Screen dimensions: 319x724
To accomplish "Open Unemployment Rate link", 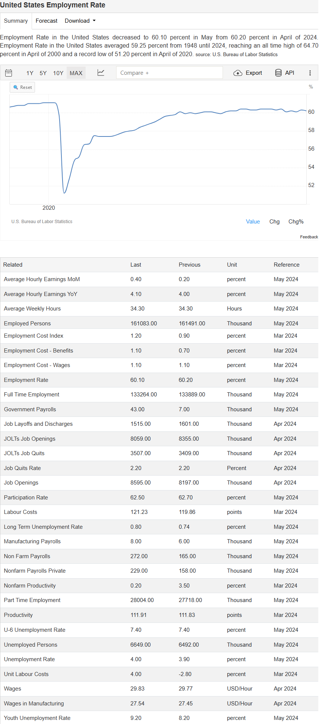I will pos(29,659).
